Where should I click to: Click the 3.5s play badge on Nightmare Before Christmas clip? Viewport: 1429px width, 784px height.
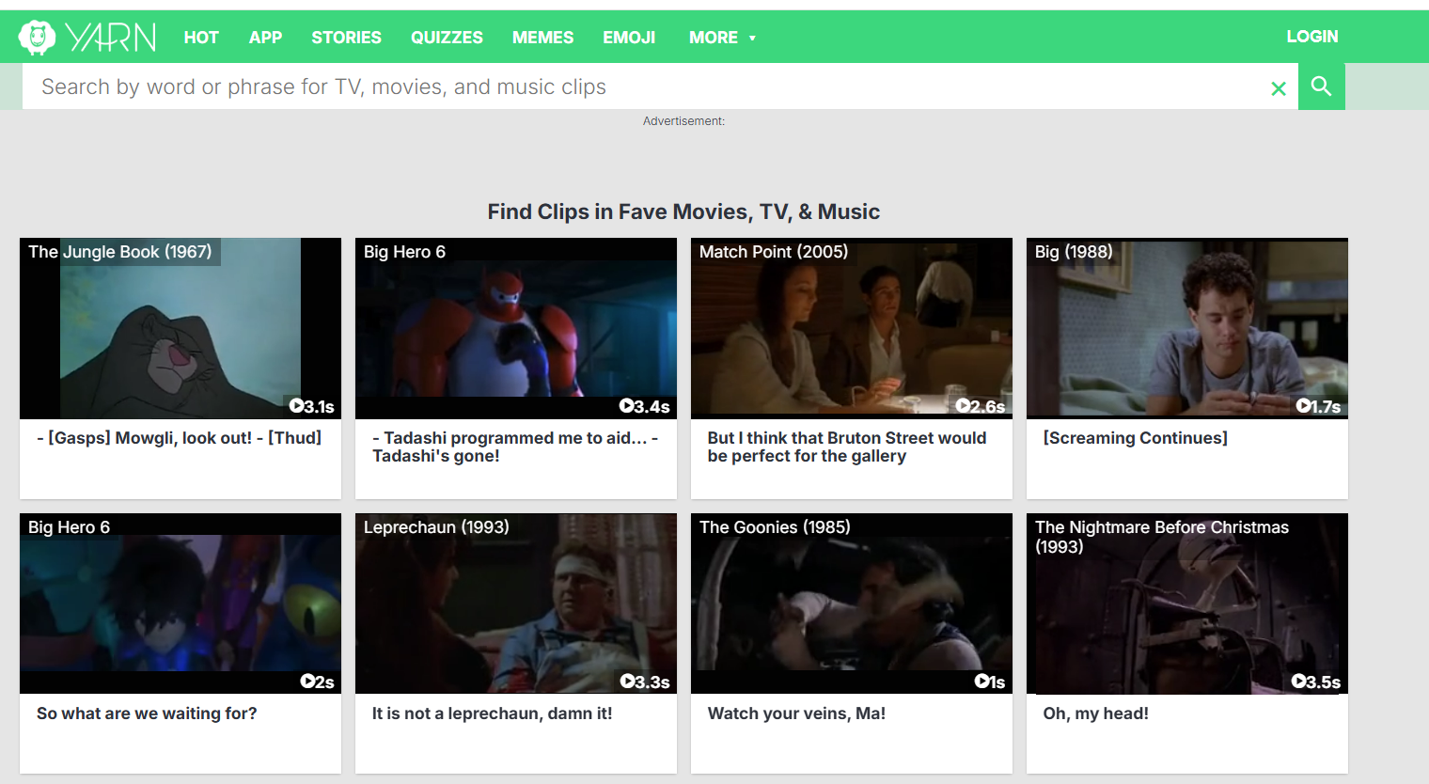[1316, 682]
